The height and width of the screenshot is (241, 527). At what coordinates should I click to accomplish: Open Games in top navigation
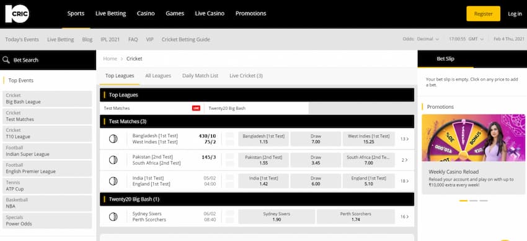pyautogui.click(x=175, y=14)
